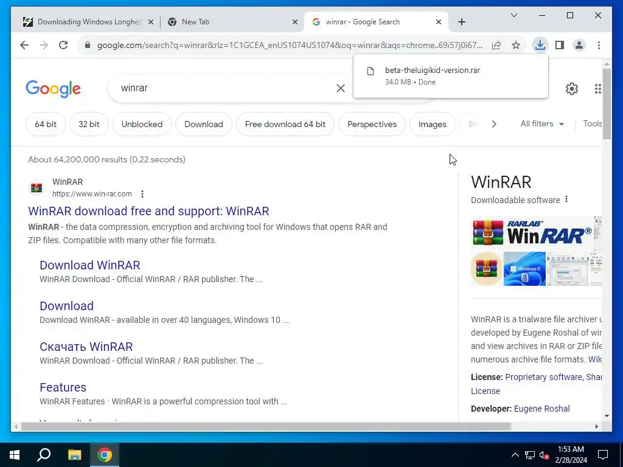Open the RARLAB WinRAR logo image

(x=532, y=233)
